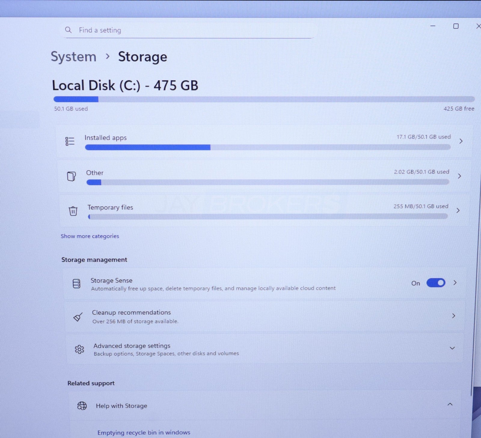The width and height of the screenshot is (481, 438).
Task: Click the search magnifier icon
Action: coord(68,30)
